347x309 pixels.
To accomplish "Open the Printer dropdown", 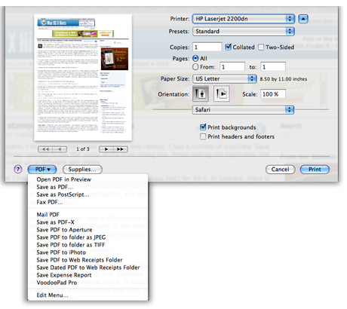I will tap(244, 19).
